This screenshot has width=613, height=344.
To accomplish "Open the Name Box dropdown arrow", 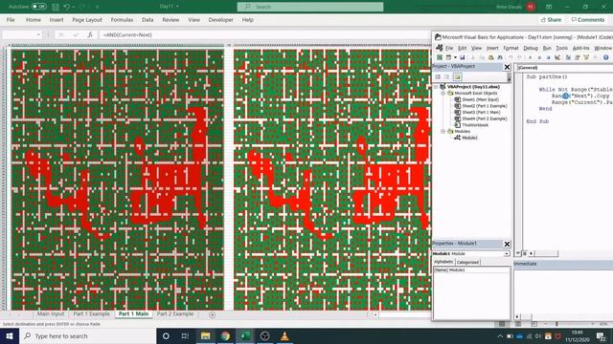I will pyautogui.click(x=38, y=34).
